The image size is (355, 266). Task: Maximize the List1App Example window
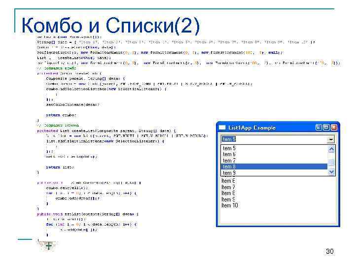coord(326,128)
